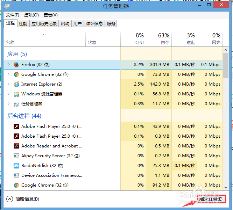The image size is (233, 210).
Task: Select Adobe Reader and Acrobat process row
Action: click(113, 146)
